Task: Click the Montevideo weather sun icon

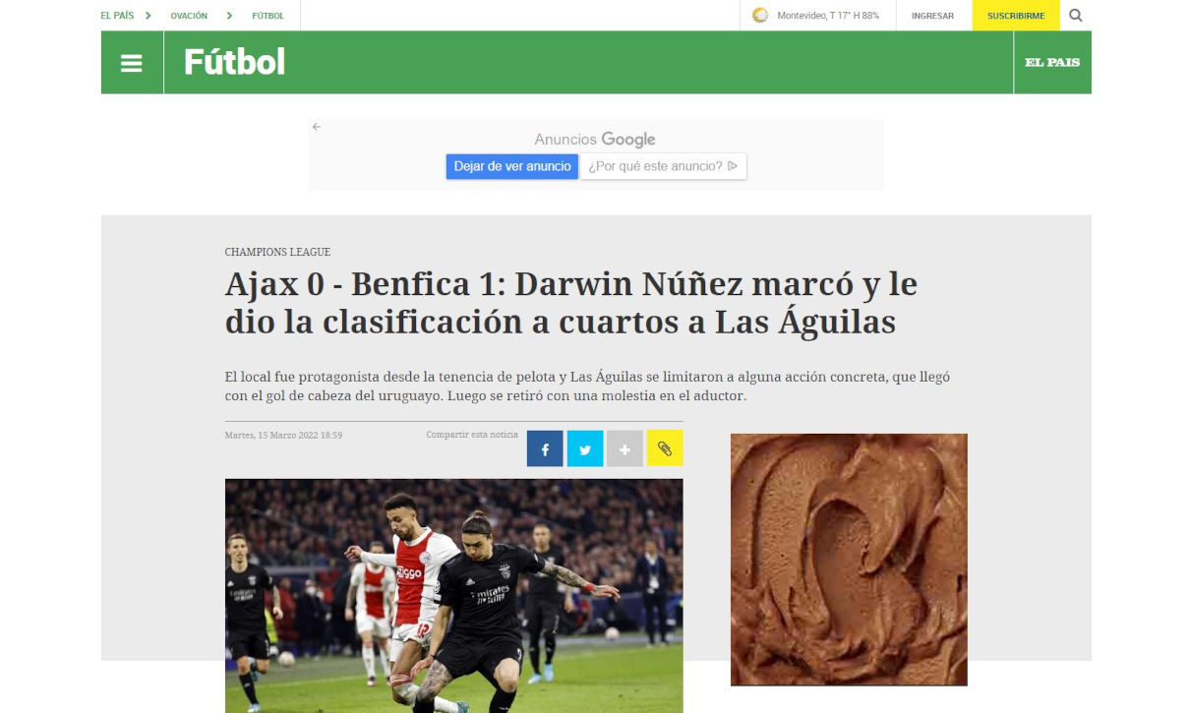Action: pos(760,15)
